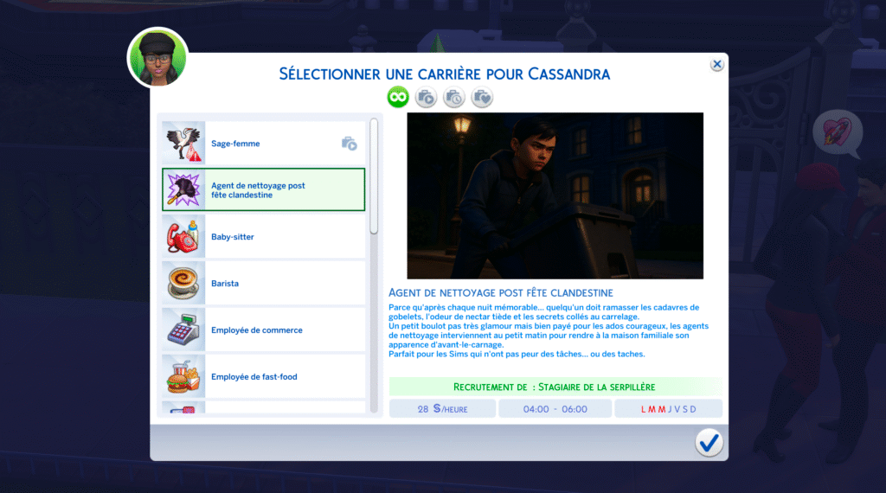
Task: Choose the Baby-sitter career
Action: [263, 237]
